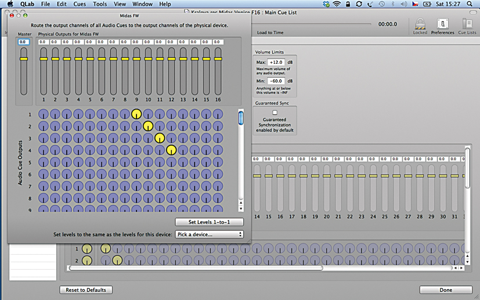Open the View menu
This screenshot has width=480, height=300.
click(x=120, y=4)
